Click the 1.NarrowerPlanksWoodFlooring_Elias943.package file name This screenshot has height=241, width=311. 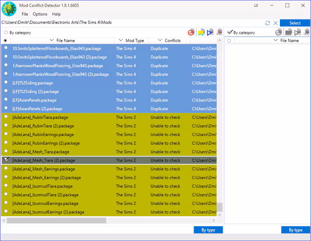click(58, 65)
